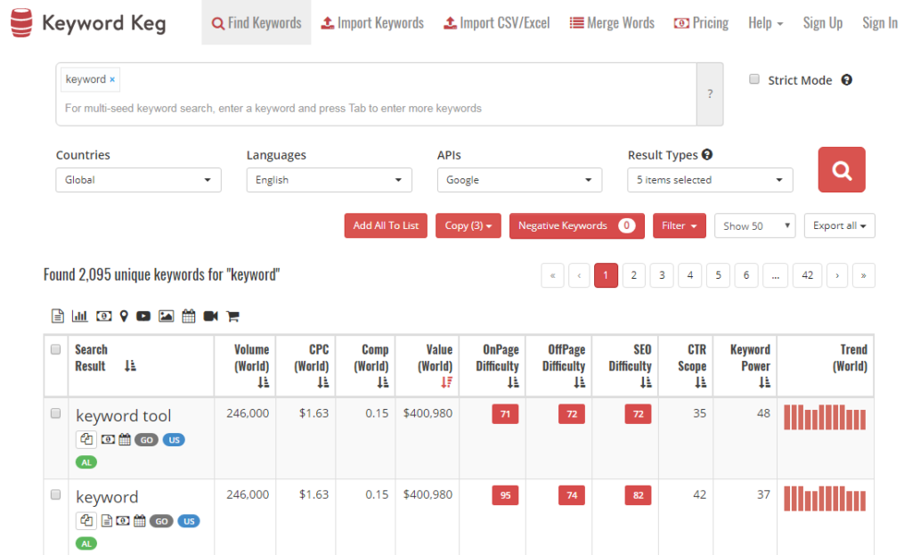Sort by Volume (World) column
The width and height of the screenshot is (912, 555).
coord(264,382)
